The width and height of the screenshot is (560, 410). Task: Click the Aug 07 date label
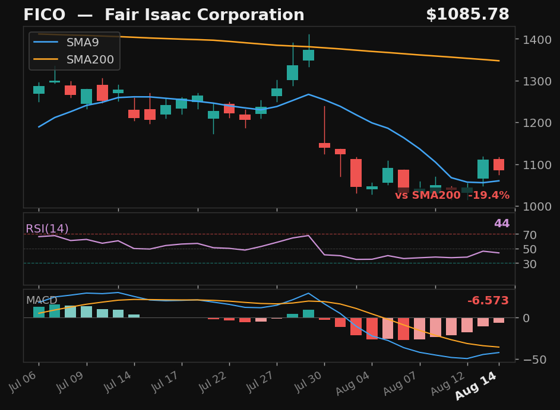click(x=401, y=383)
